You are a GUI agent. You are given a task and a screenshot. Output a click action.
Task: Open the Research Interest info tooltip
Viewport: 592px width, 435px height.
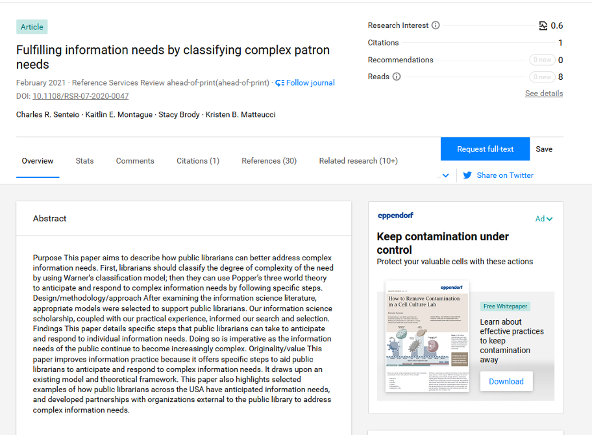tap(436, 25)
